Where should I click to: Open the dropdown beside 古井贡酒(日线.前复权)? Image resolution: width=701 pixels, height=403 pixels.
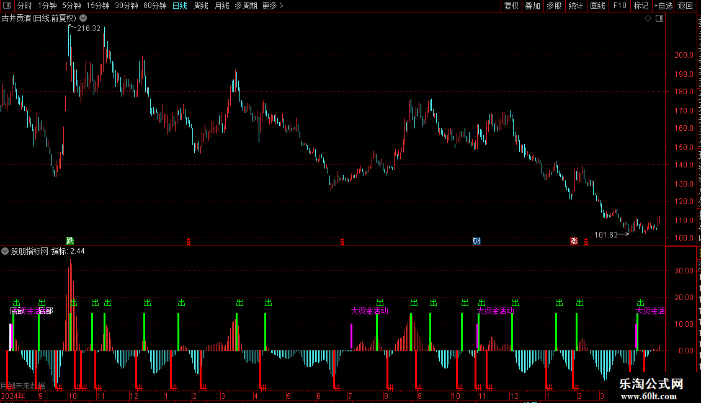[83, 19]
